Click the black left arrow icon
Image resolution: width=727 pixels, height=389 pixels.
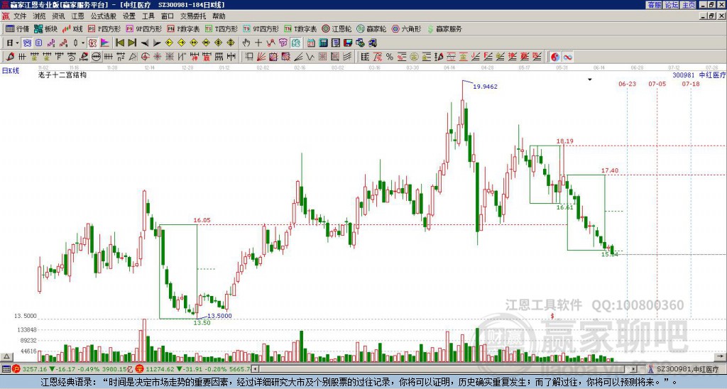(x=145, y=43)
